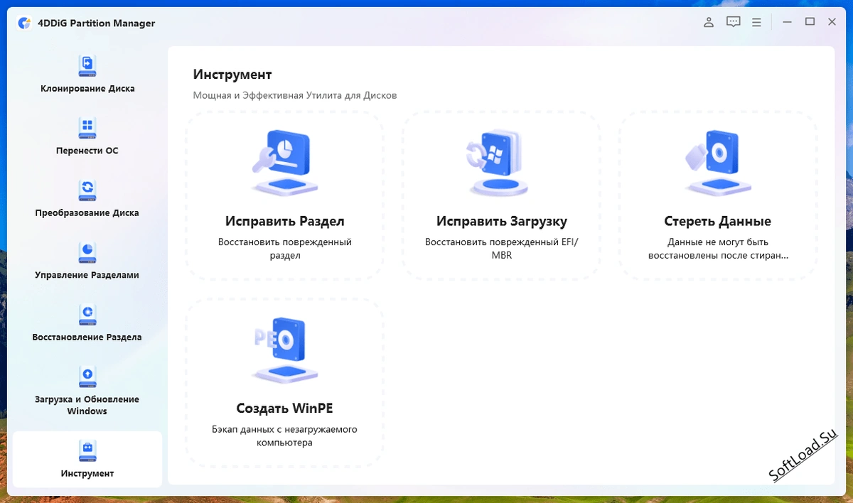The height and width of the screenshot is (503, 853).
Task: Click text Восстановить поврежденный EFI/MBR
Action: click(x=501, y=249)
